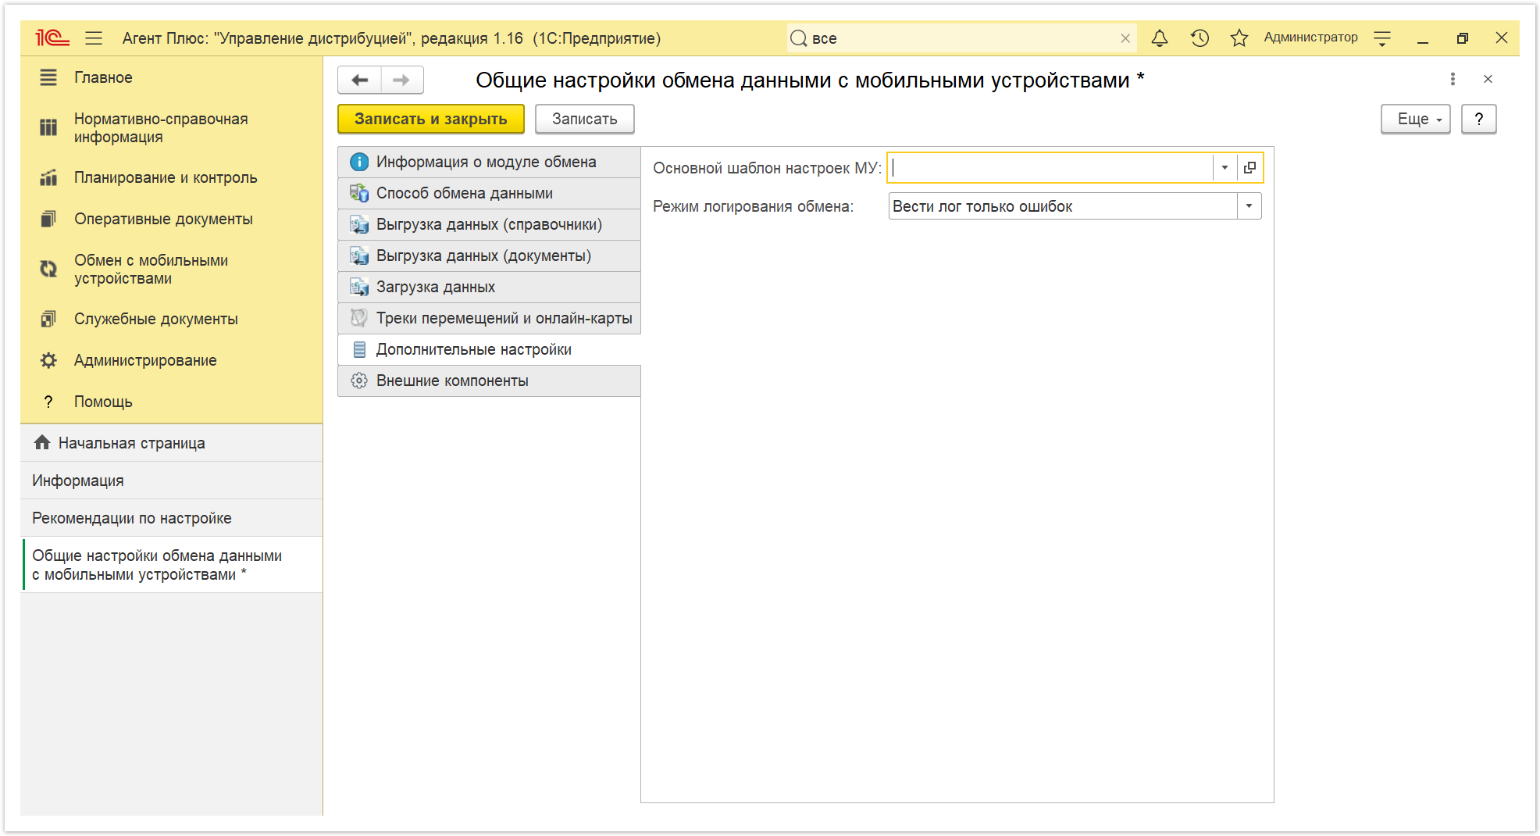Screen dimensions: 1540x836
Task: Click Обмен с мобильными устройствами sync icon
Action: tap(48, 269)
